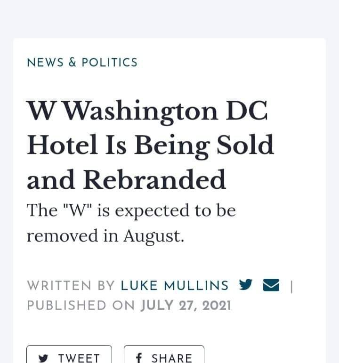Click the article headline's first line

[x=147, y=111]
